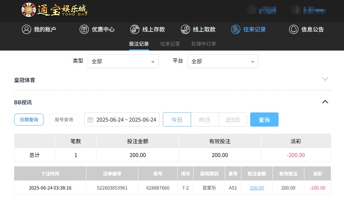Open the 200.00 bet amount link
The height and width of the screenshot is (198, 344).
[x=257, y=188]
